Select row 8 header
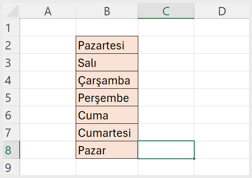Viewport: 252px width, 178px height. [11, 150]
